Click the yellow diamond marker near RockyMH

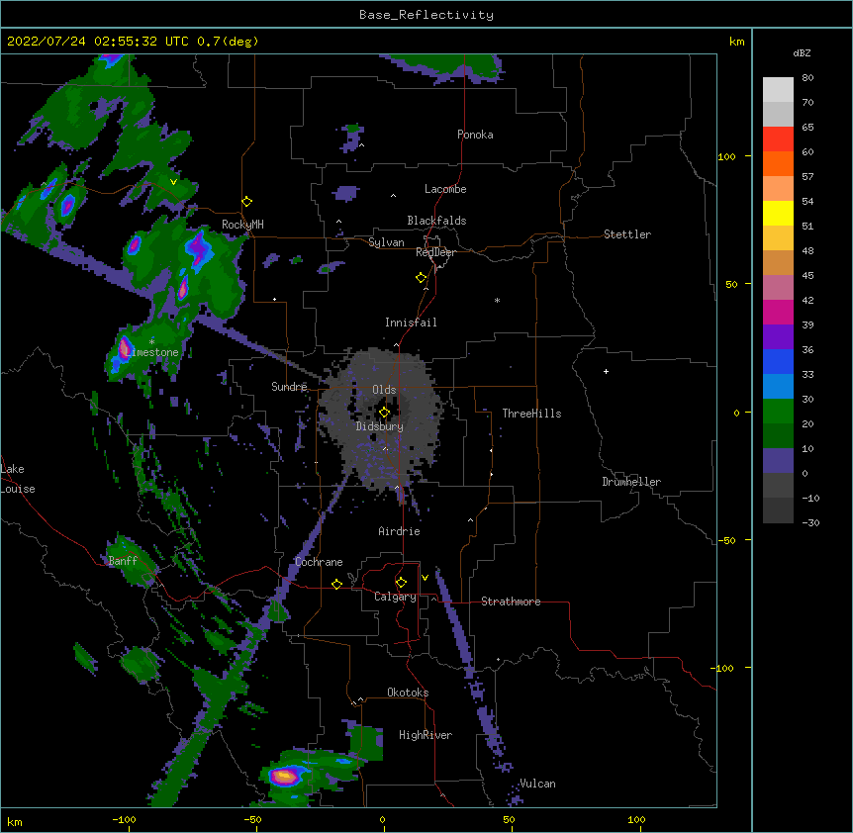[247, 202]
